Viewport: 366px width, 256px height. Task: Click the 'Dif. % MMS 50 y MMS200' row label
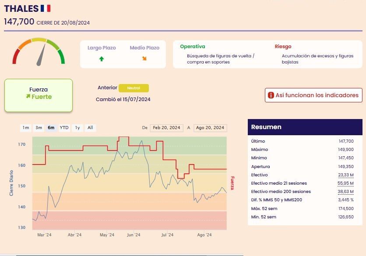coord(277,200)
